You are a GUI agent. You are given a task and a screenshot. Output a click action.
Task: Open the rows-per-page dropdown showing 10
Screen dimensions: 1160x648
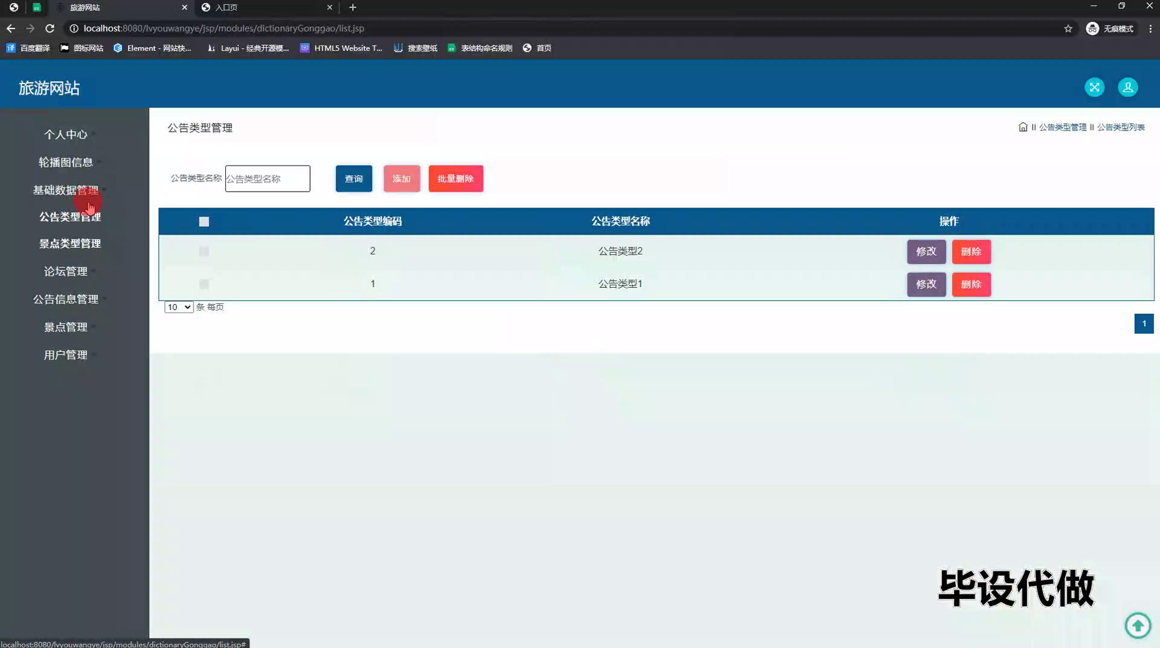point(179,307)
